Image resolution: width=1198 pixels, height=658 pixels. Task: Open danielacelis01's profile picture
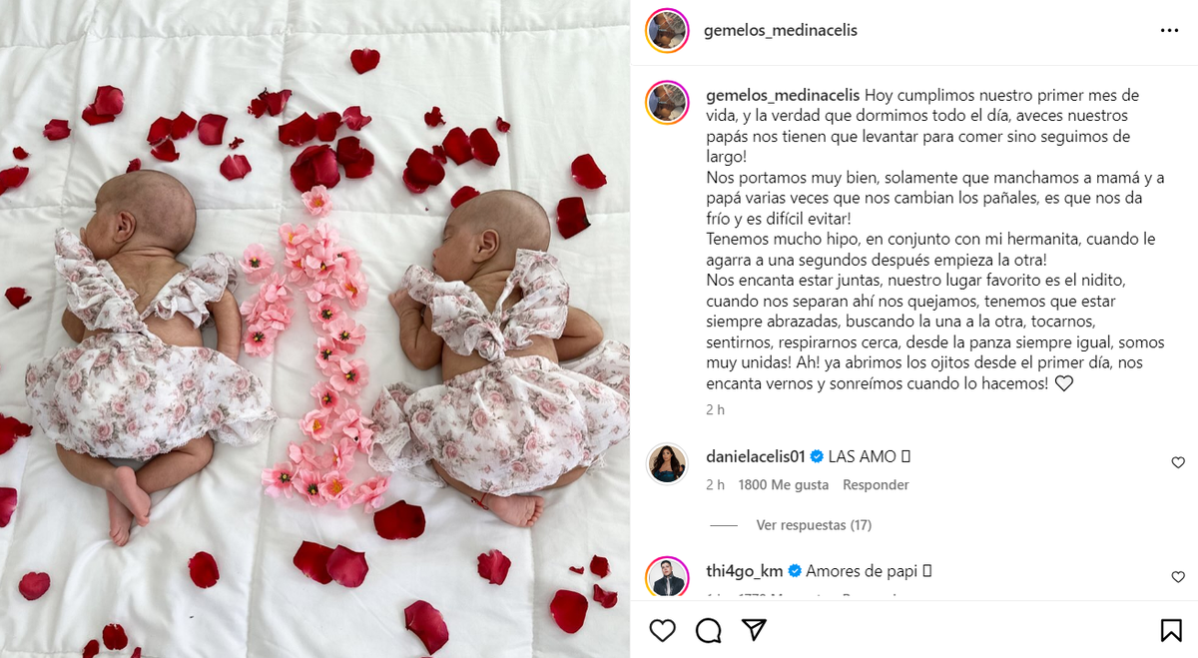tap(667, 463)
